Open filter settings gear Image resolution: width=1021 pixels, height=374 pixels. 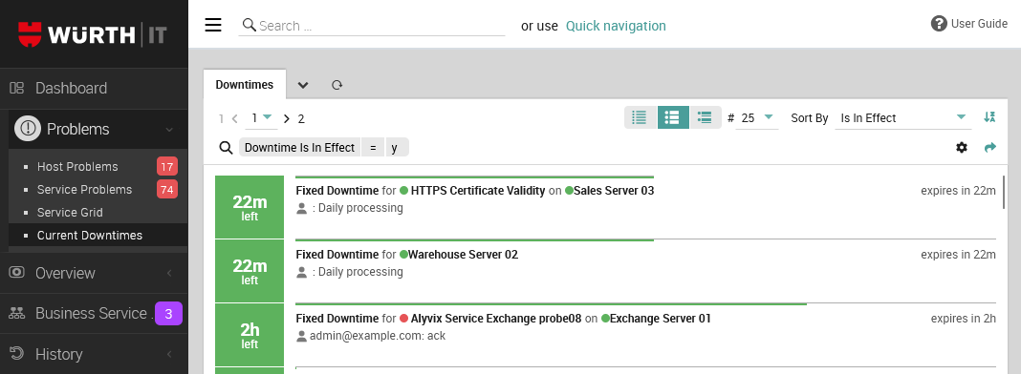(x=962, y=147)
